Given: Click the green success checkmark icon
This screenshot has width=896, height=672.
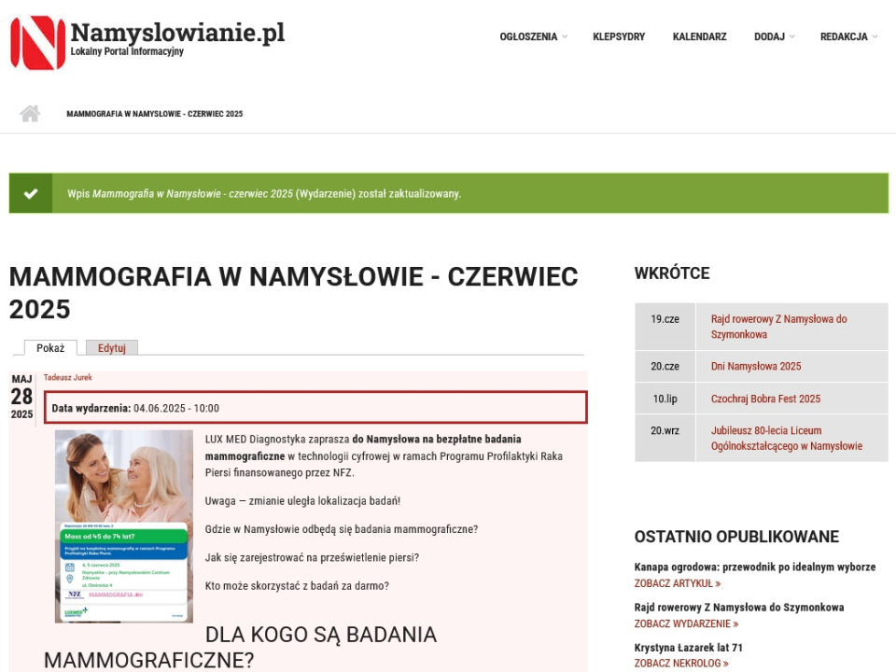Looking at the screenshot, I should coord(31,193).
